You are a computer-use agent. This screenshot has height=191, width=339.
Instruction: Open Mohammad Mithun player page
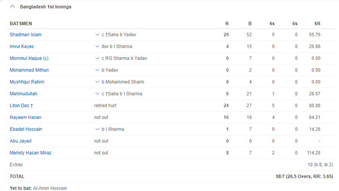[29, 70]
